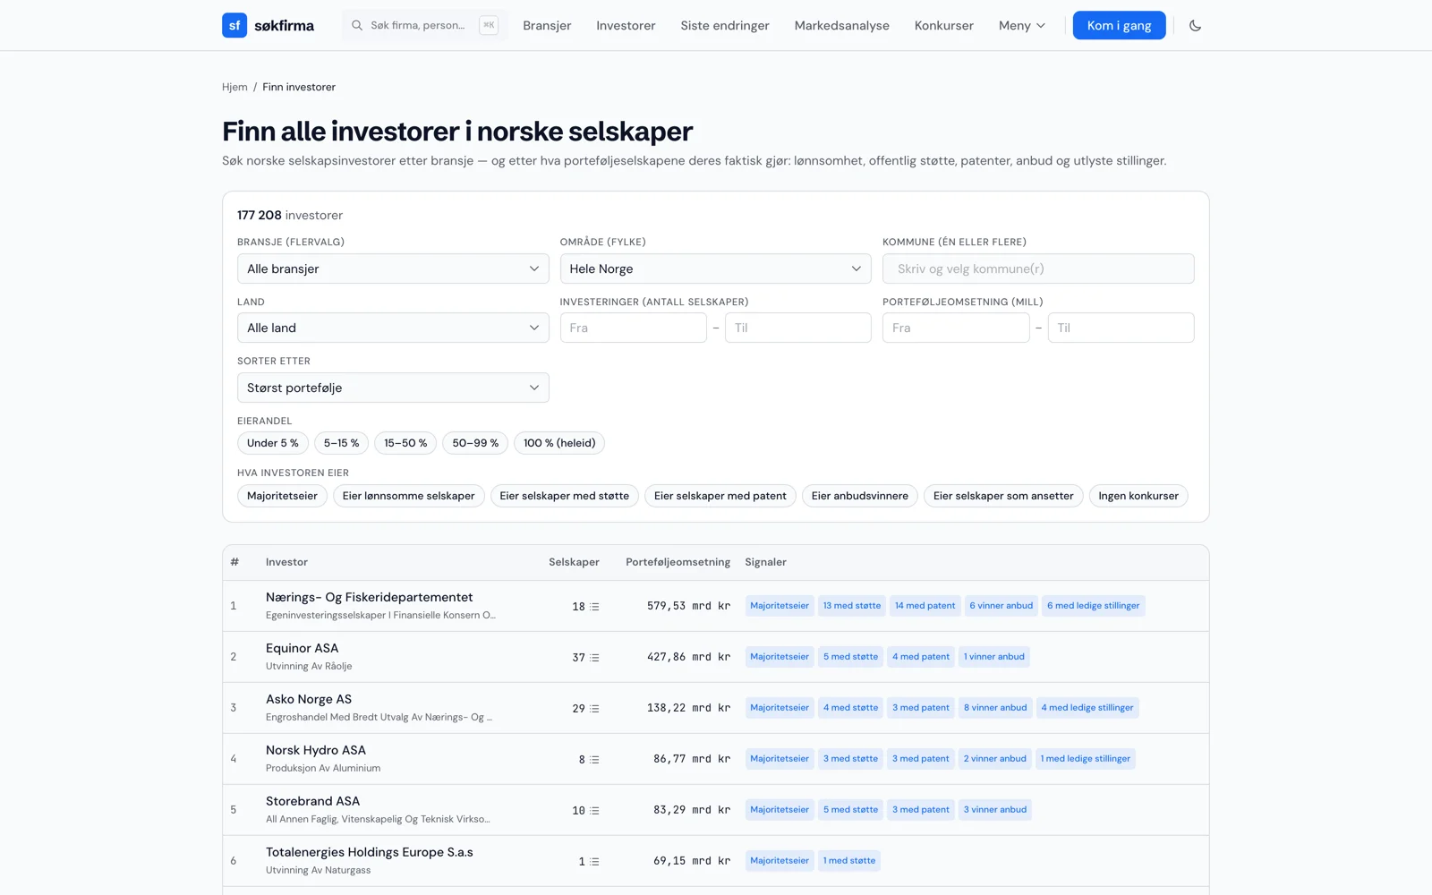
Task: Open Konkurser in top navigation
Action: [944, 25]
